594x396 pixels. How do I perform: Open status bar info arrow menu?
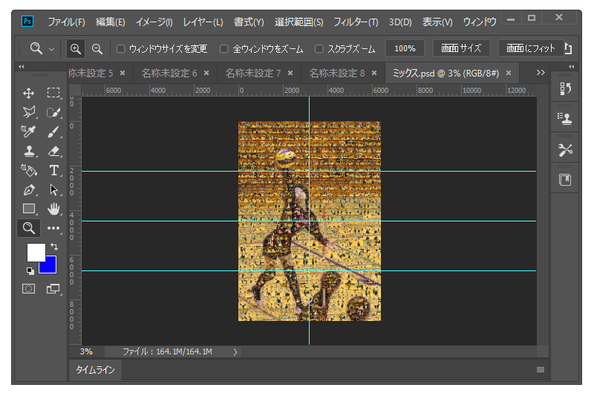tap(235, 352)
